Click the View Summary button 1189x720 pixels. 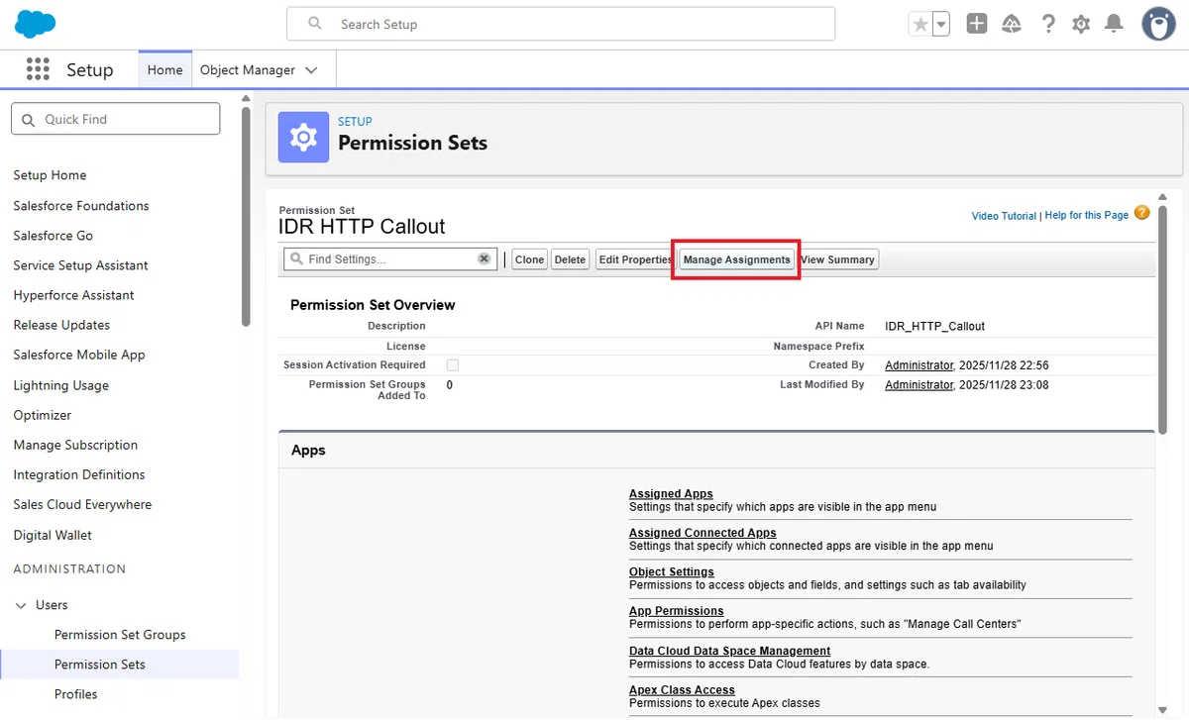point(837,259)
